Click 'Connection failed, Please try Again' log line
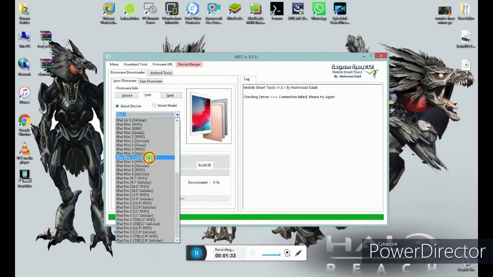This screenshot has width=493, height=277. point(307,97)
